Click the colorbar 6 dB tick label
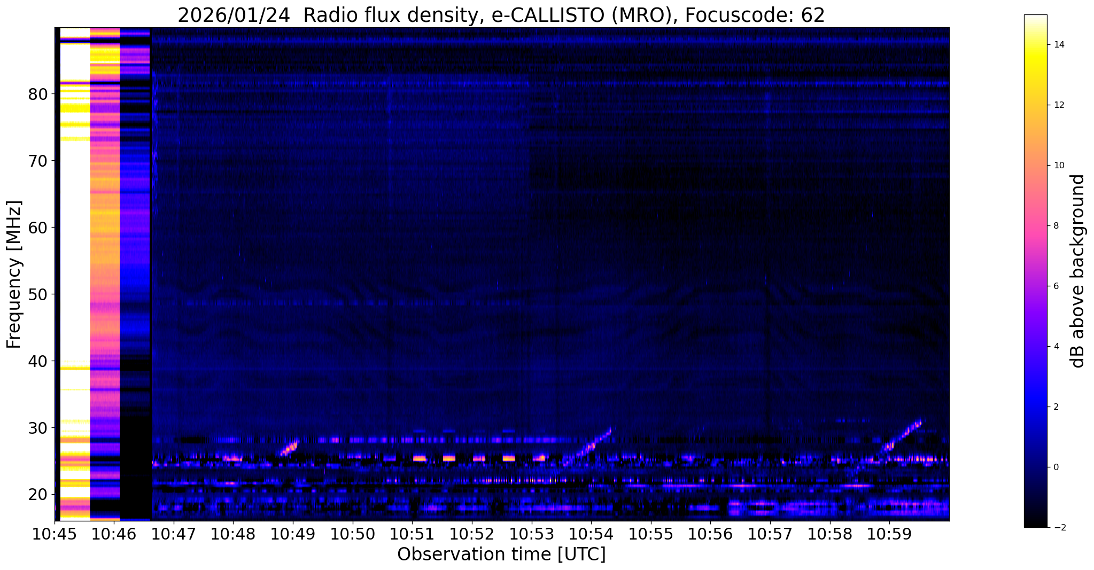1094x570 pixels. 1056,286
